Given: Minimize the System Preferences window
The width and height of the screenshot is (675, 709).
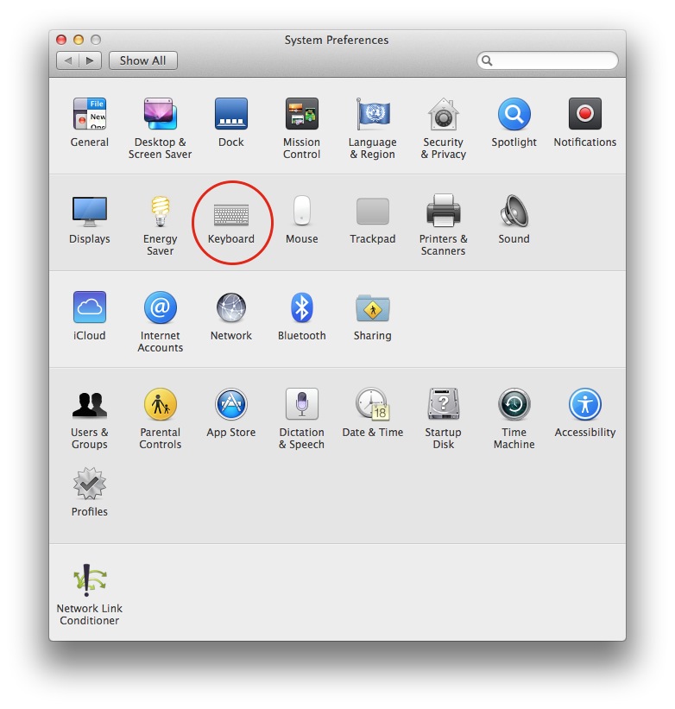Looking at the screenshot, I should click(79, 40).
